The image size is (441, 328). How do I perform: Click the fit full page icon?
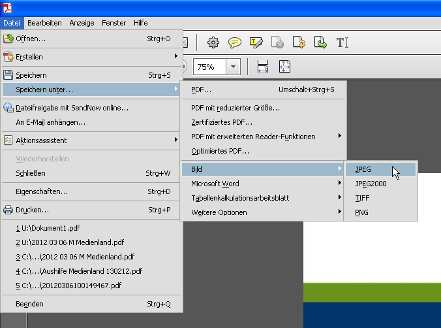284,67
